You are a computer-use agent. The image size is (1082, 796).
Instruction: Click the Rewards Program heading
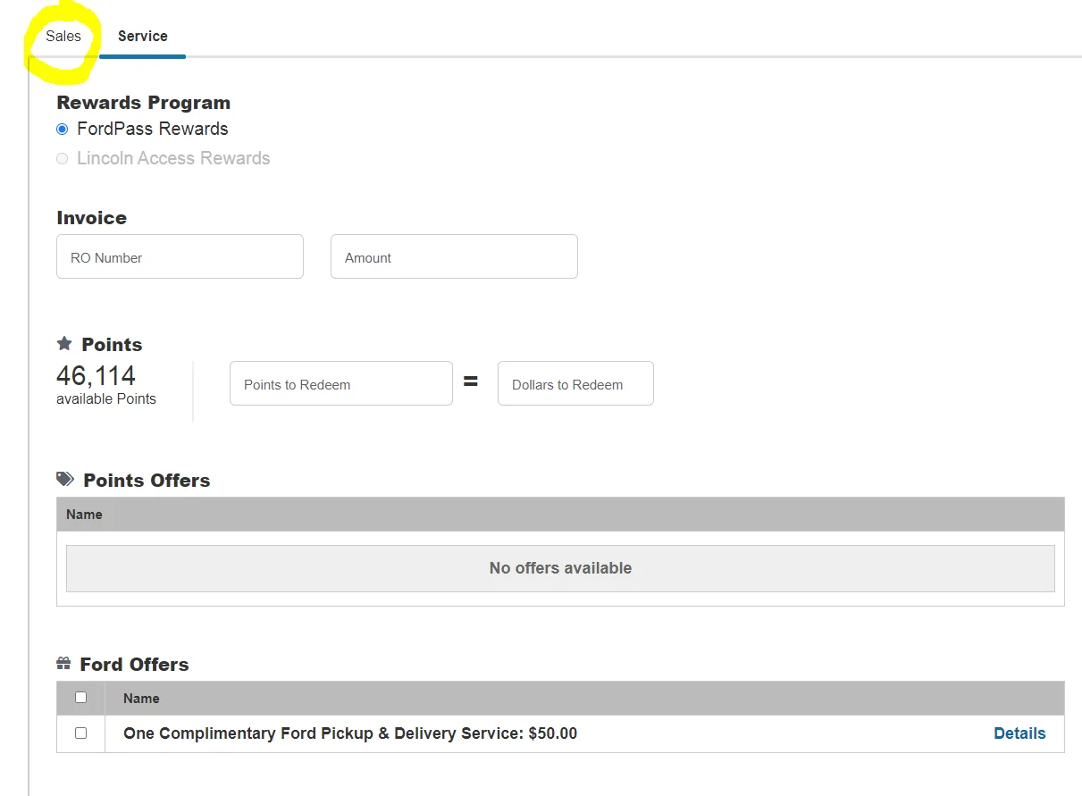144,103
